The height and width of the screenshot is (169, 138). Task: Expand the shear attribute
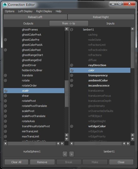[x=6, y=96]
